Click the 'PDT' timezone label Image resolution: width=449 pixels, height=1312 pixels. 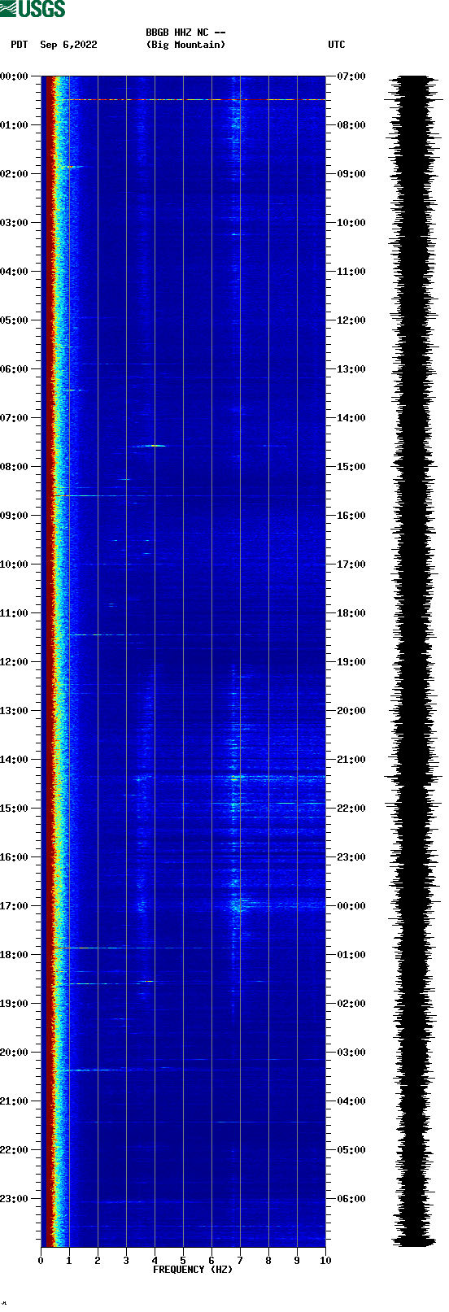[20, 45]
